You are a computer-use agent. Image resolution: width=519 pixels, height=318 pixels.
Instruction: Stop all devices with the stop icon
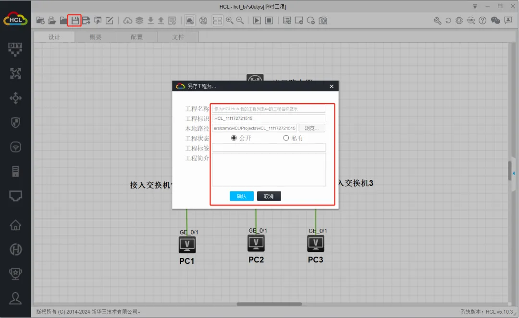tap(269, 21)
